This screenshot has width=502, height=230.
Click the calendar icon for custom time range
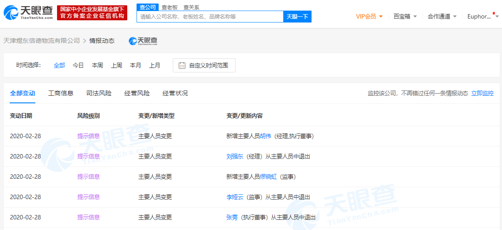pyautogui.click(x=182, y=65)
